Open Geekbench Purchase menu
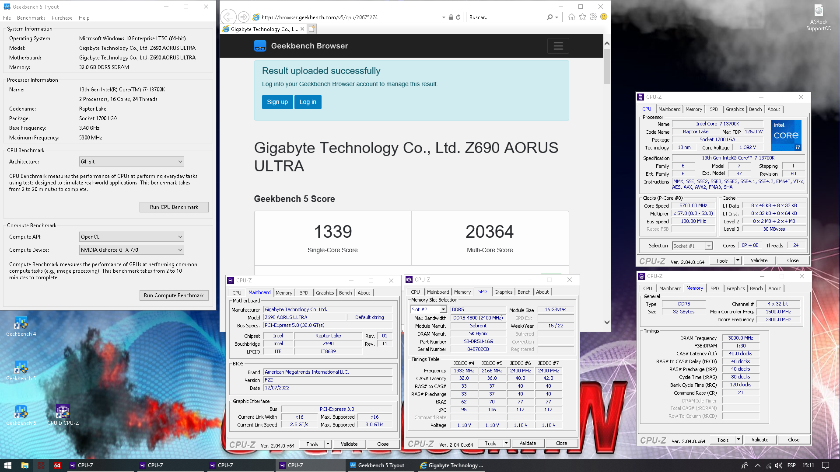Screen dimensions: 840x472 (x=62, y=18)
